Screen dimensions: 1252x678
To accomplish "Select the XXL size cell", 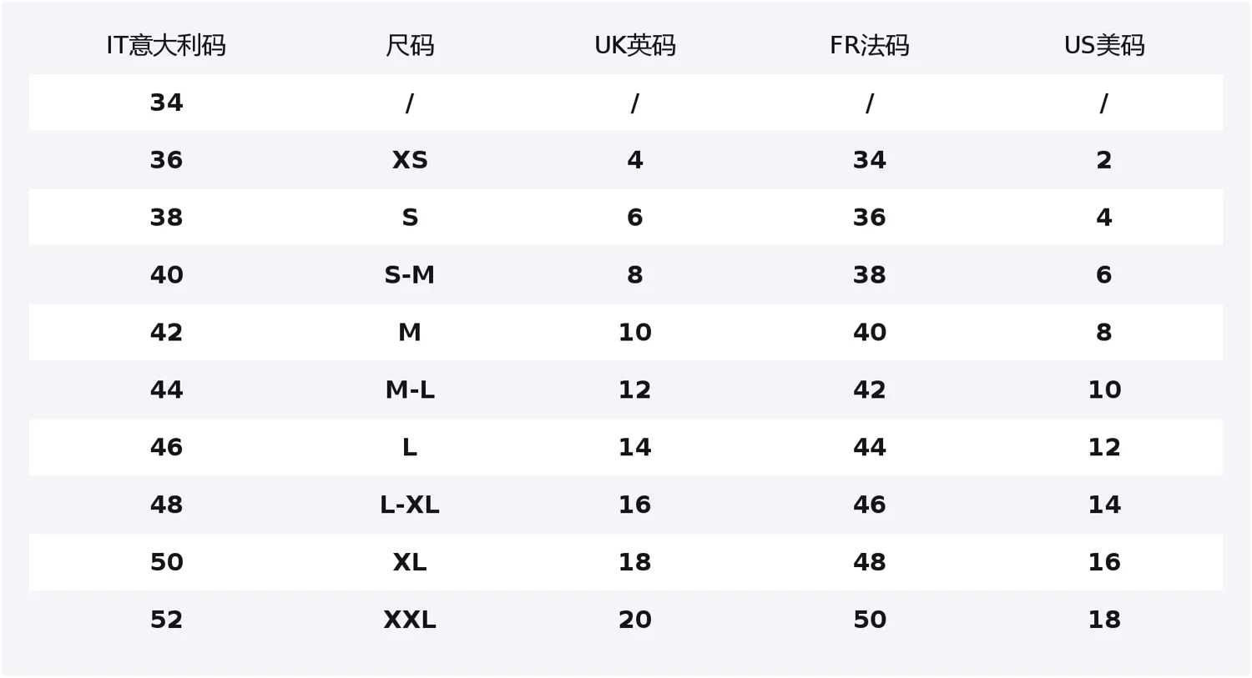I will pyautogui.click(x=410, y=620).
